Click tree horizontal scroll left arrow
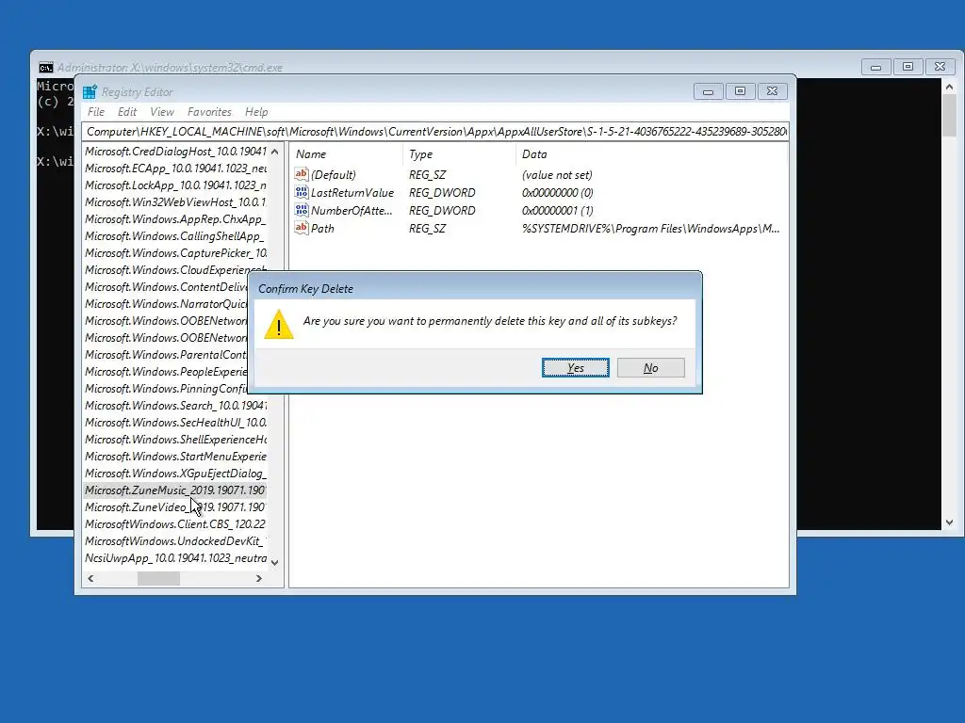Image resolution: width=965 pixels, height=723 pixels. [91, 579]
